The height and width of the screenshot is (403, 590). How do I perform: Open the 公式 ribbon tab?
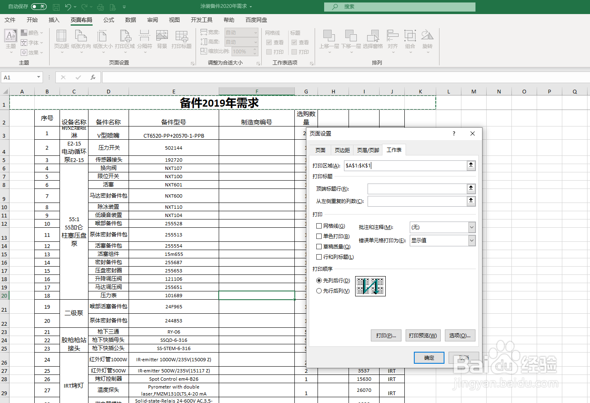point(108,19)
